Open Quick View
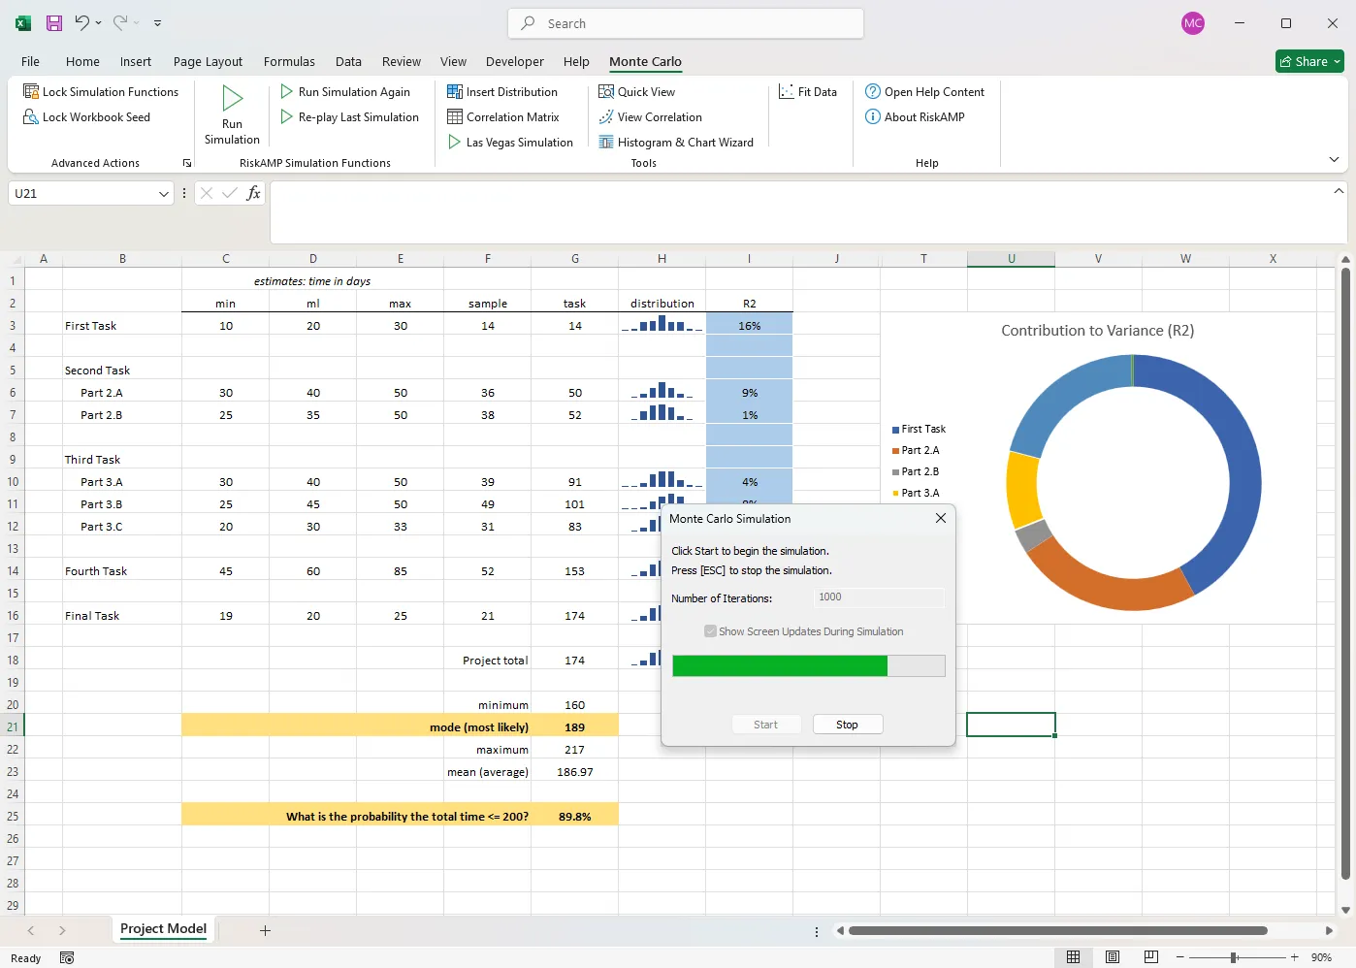Screen dimensions: 1356x968 tap(637, 91)
